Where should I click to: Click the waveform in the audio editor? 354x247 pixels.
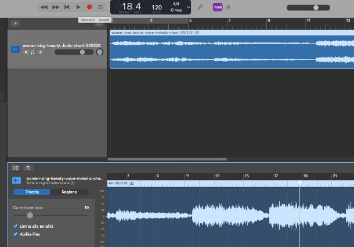(x=230, y=217)
